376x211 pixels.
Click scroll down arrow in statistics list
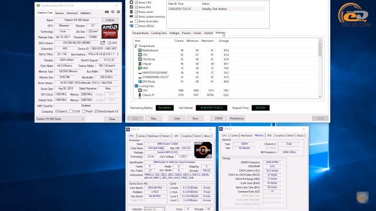click(x=320, y=96)
